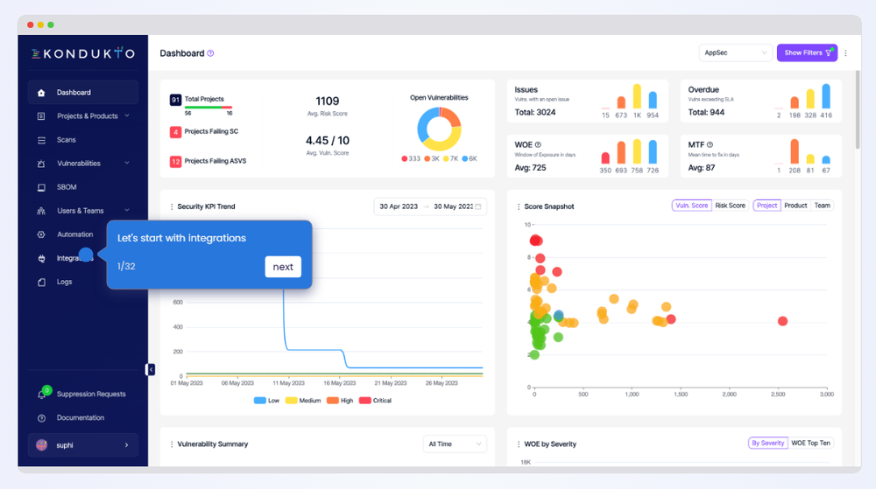Open the Automation sidebar item
The width and height of the screenshot is (876, 489).
[x=74, y=234]
